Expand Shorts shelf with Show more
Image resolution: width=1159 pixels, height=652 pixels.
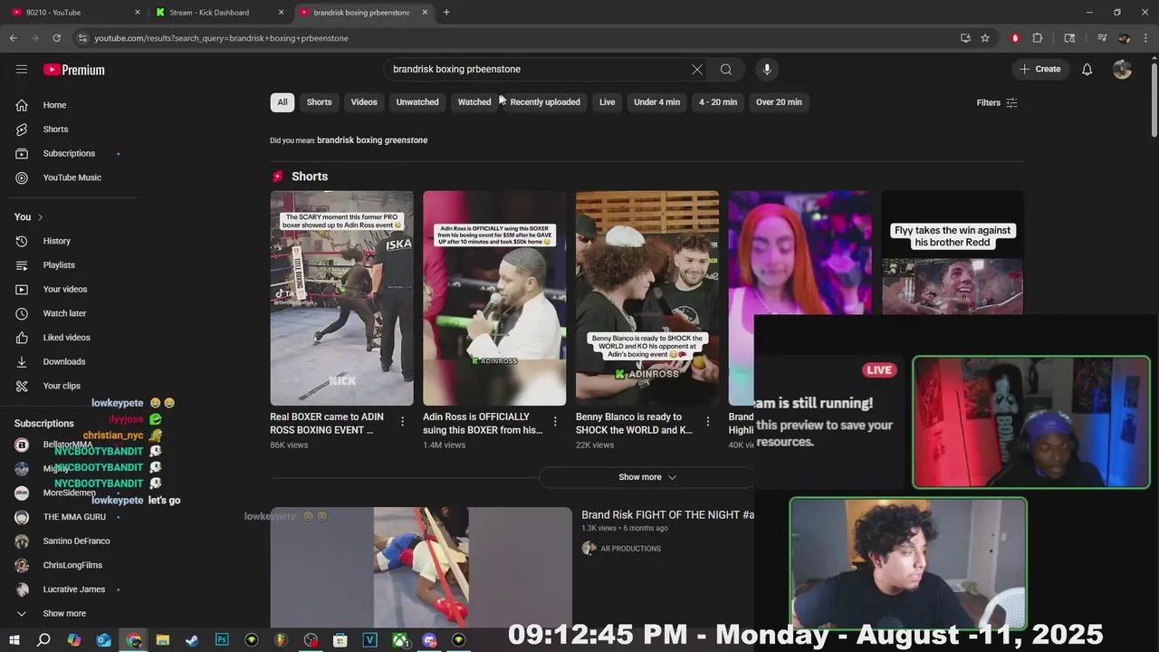(647, 477)
